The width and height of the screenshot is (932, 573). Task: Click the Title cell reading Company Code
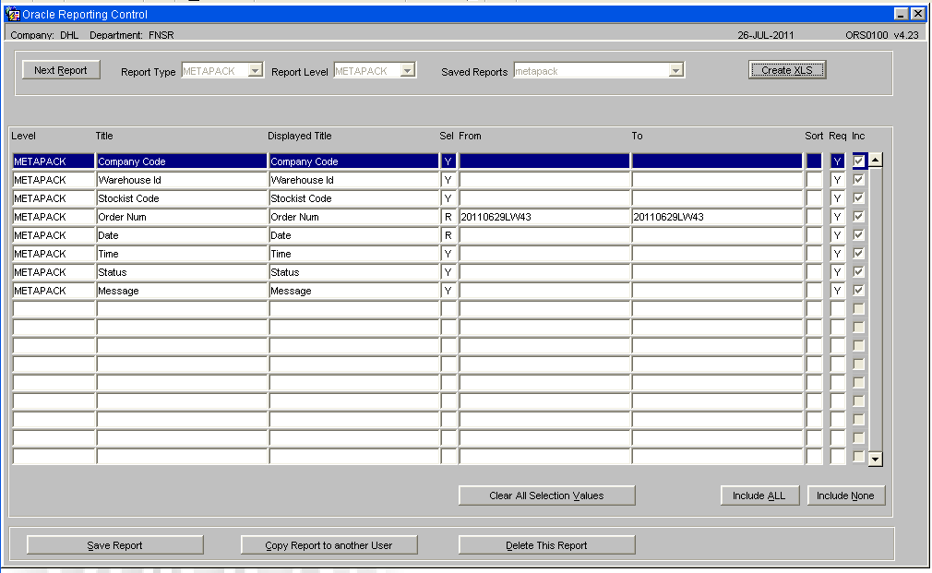pos(181,161)
